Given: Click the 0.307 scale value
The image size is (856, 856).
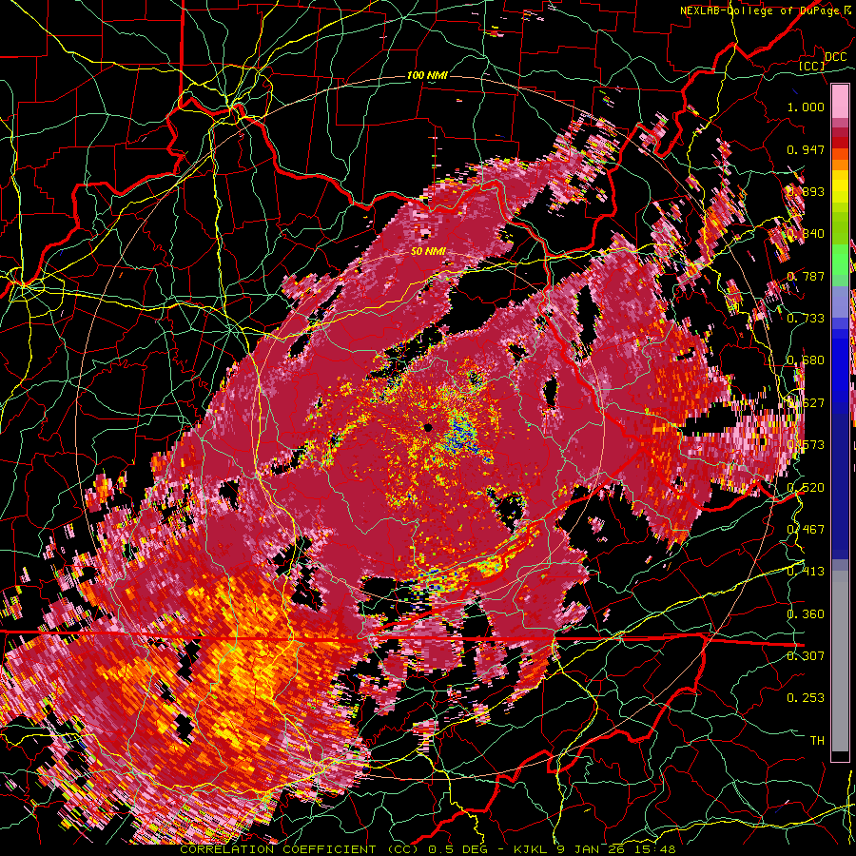Looking at the screenshot, I should (x=806, y=655).
